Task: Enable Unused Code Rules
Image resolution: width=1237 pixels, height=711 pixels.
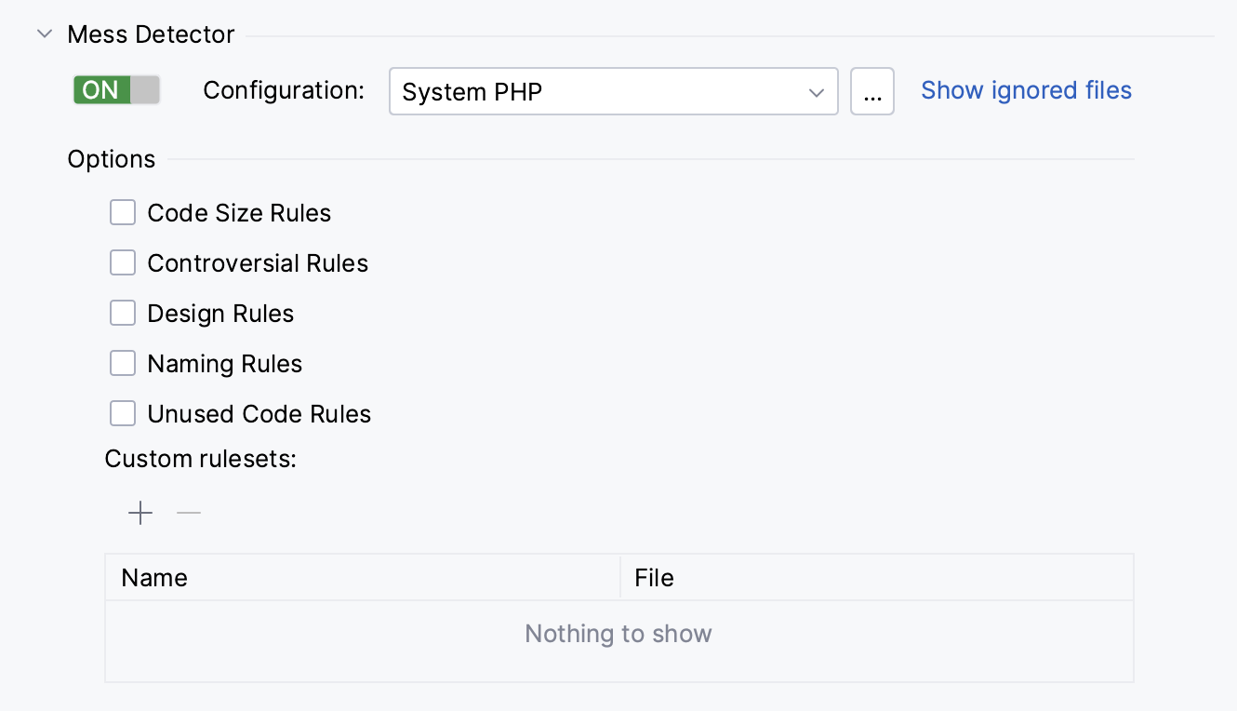Action: [x=122, y=413]
